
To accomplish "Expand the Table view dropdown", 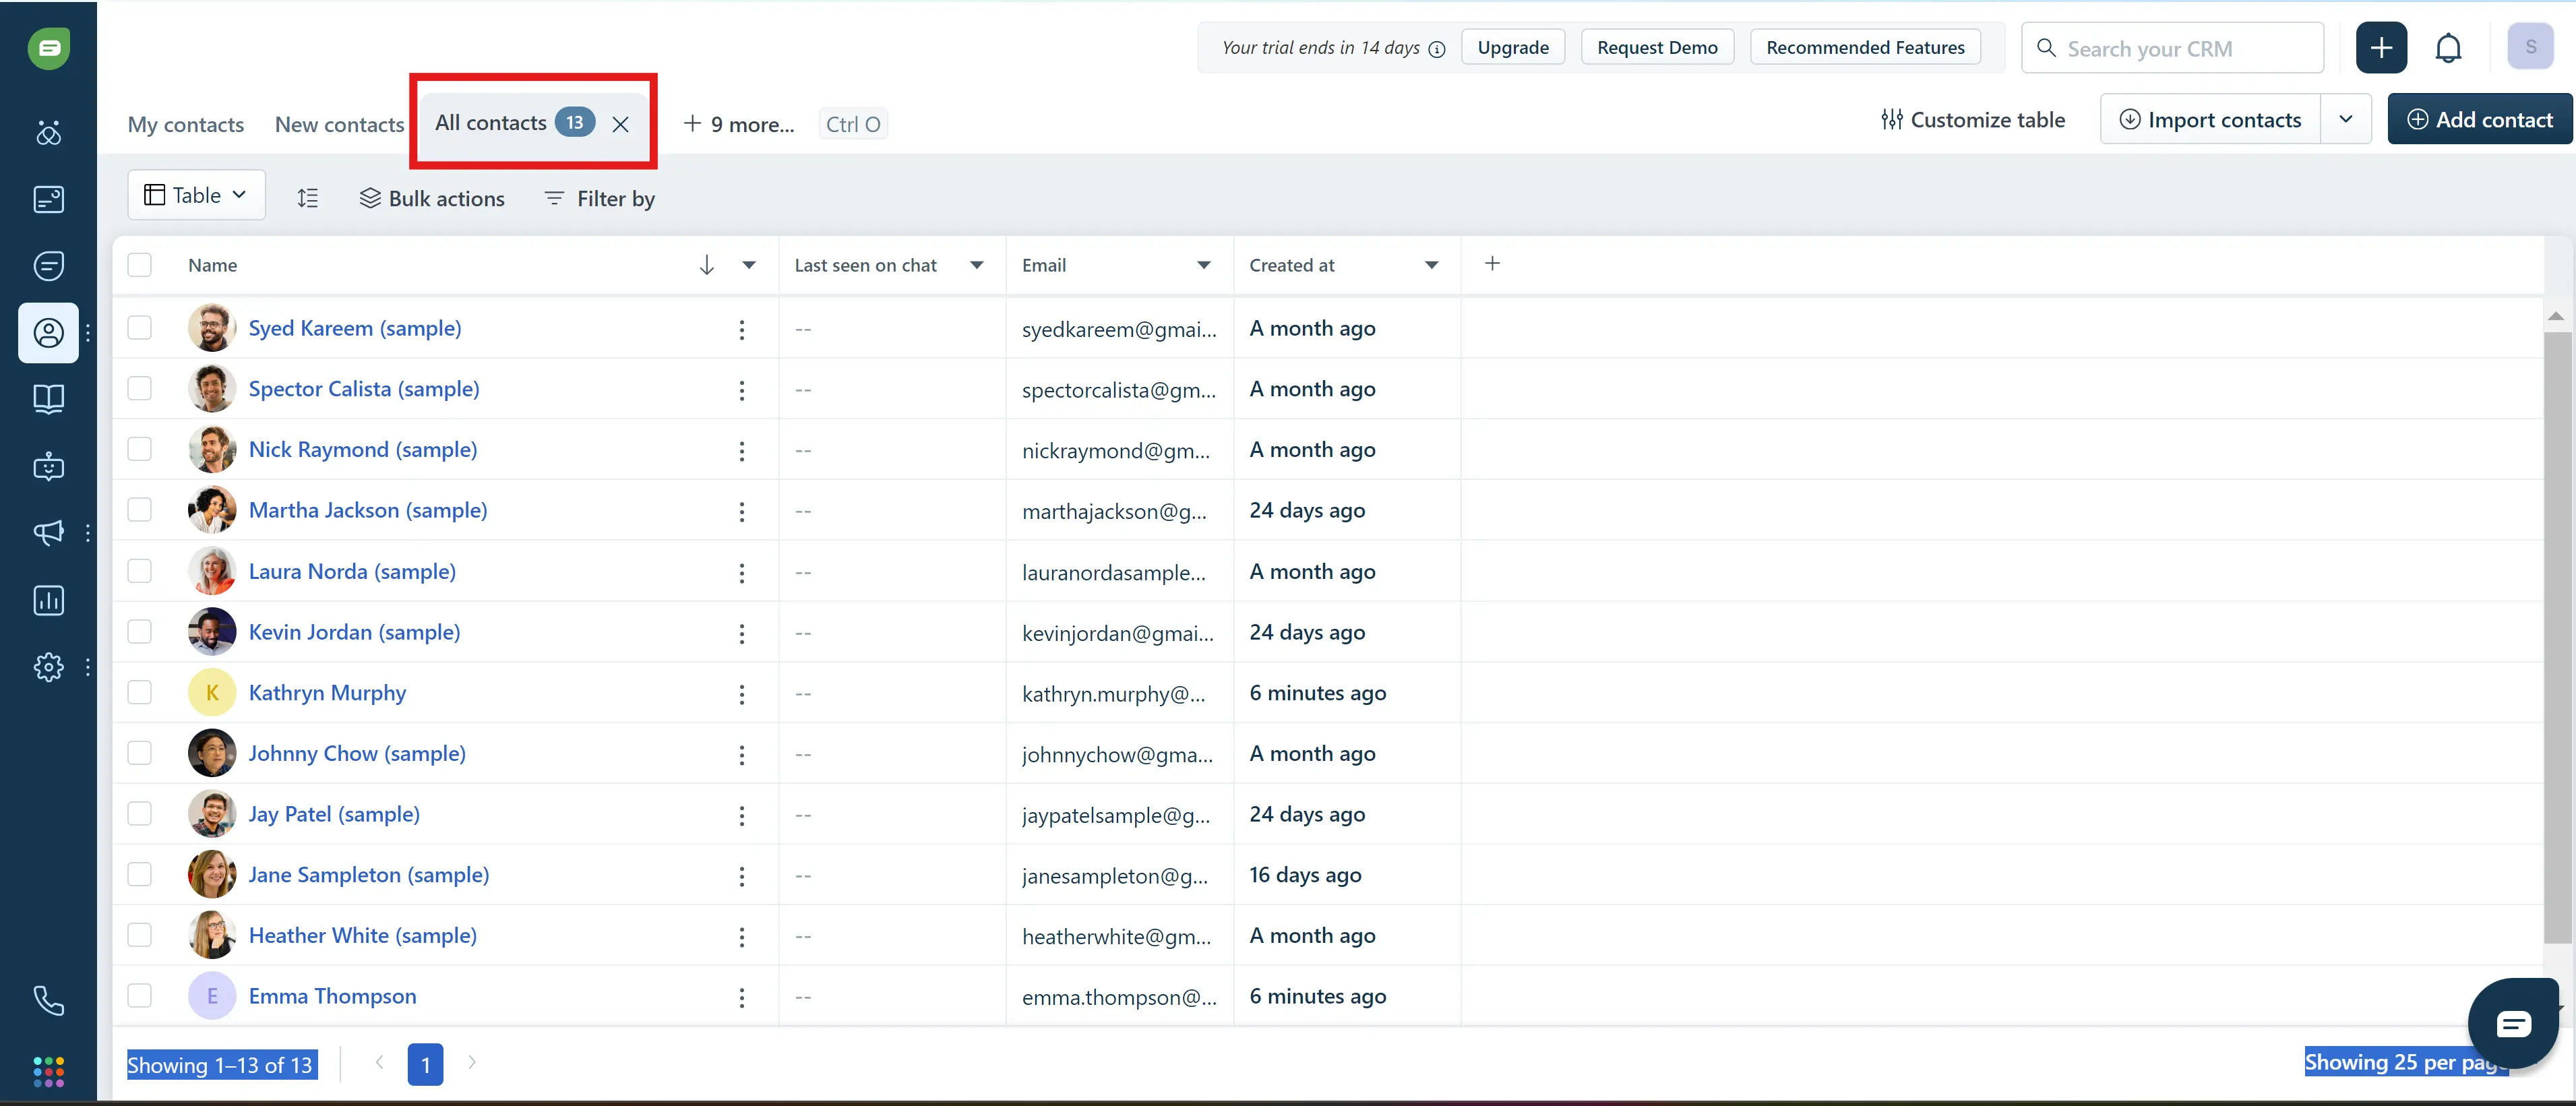I will coord(196,195).
